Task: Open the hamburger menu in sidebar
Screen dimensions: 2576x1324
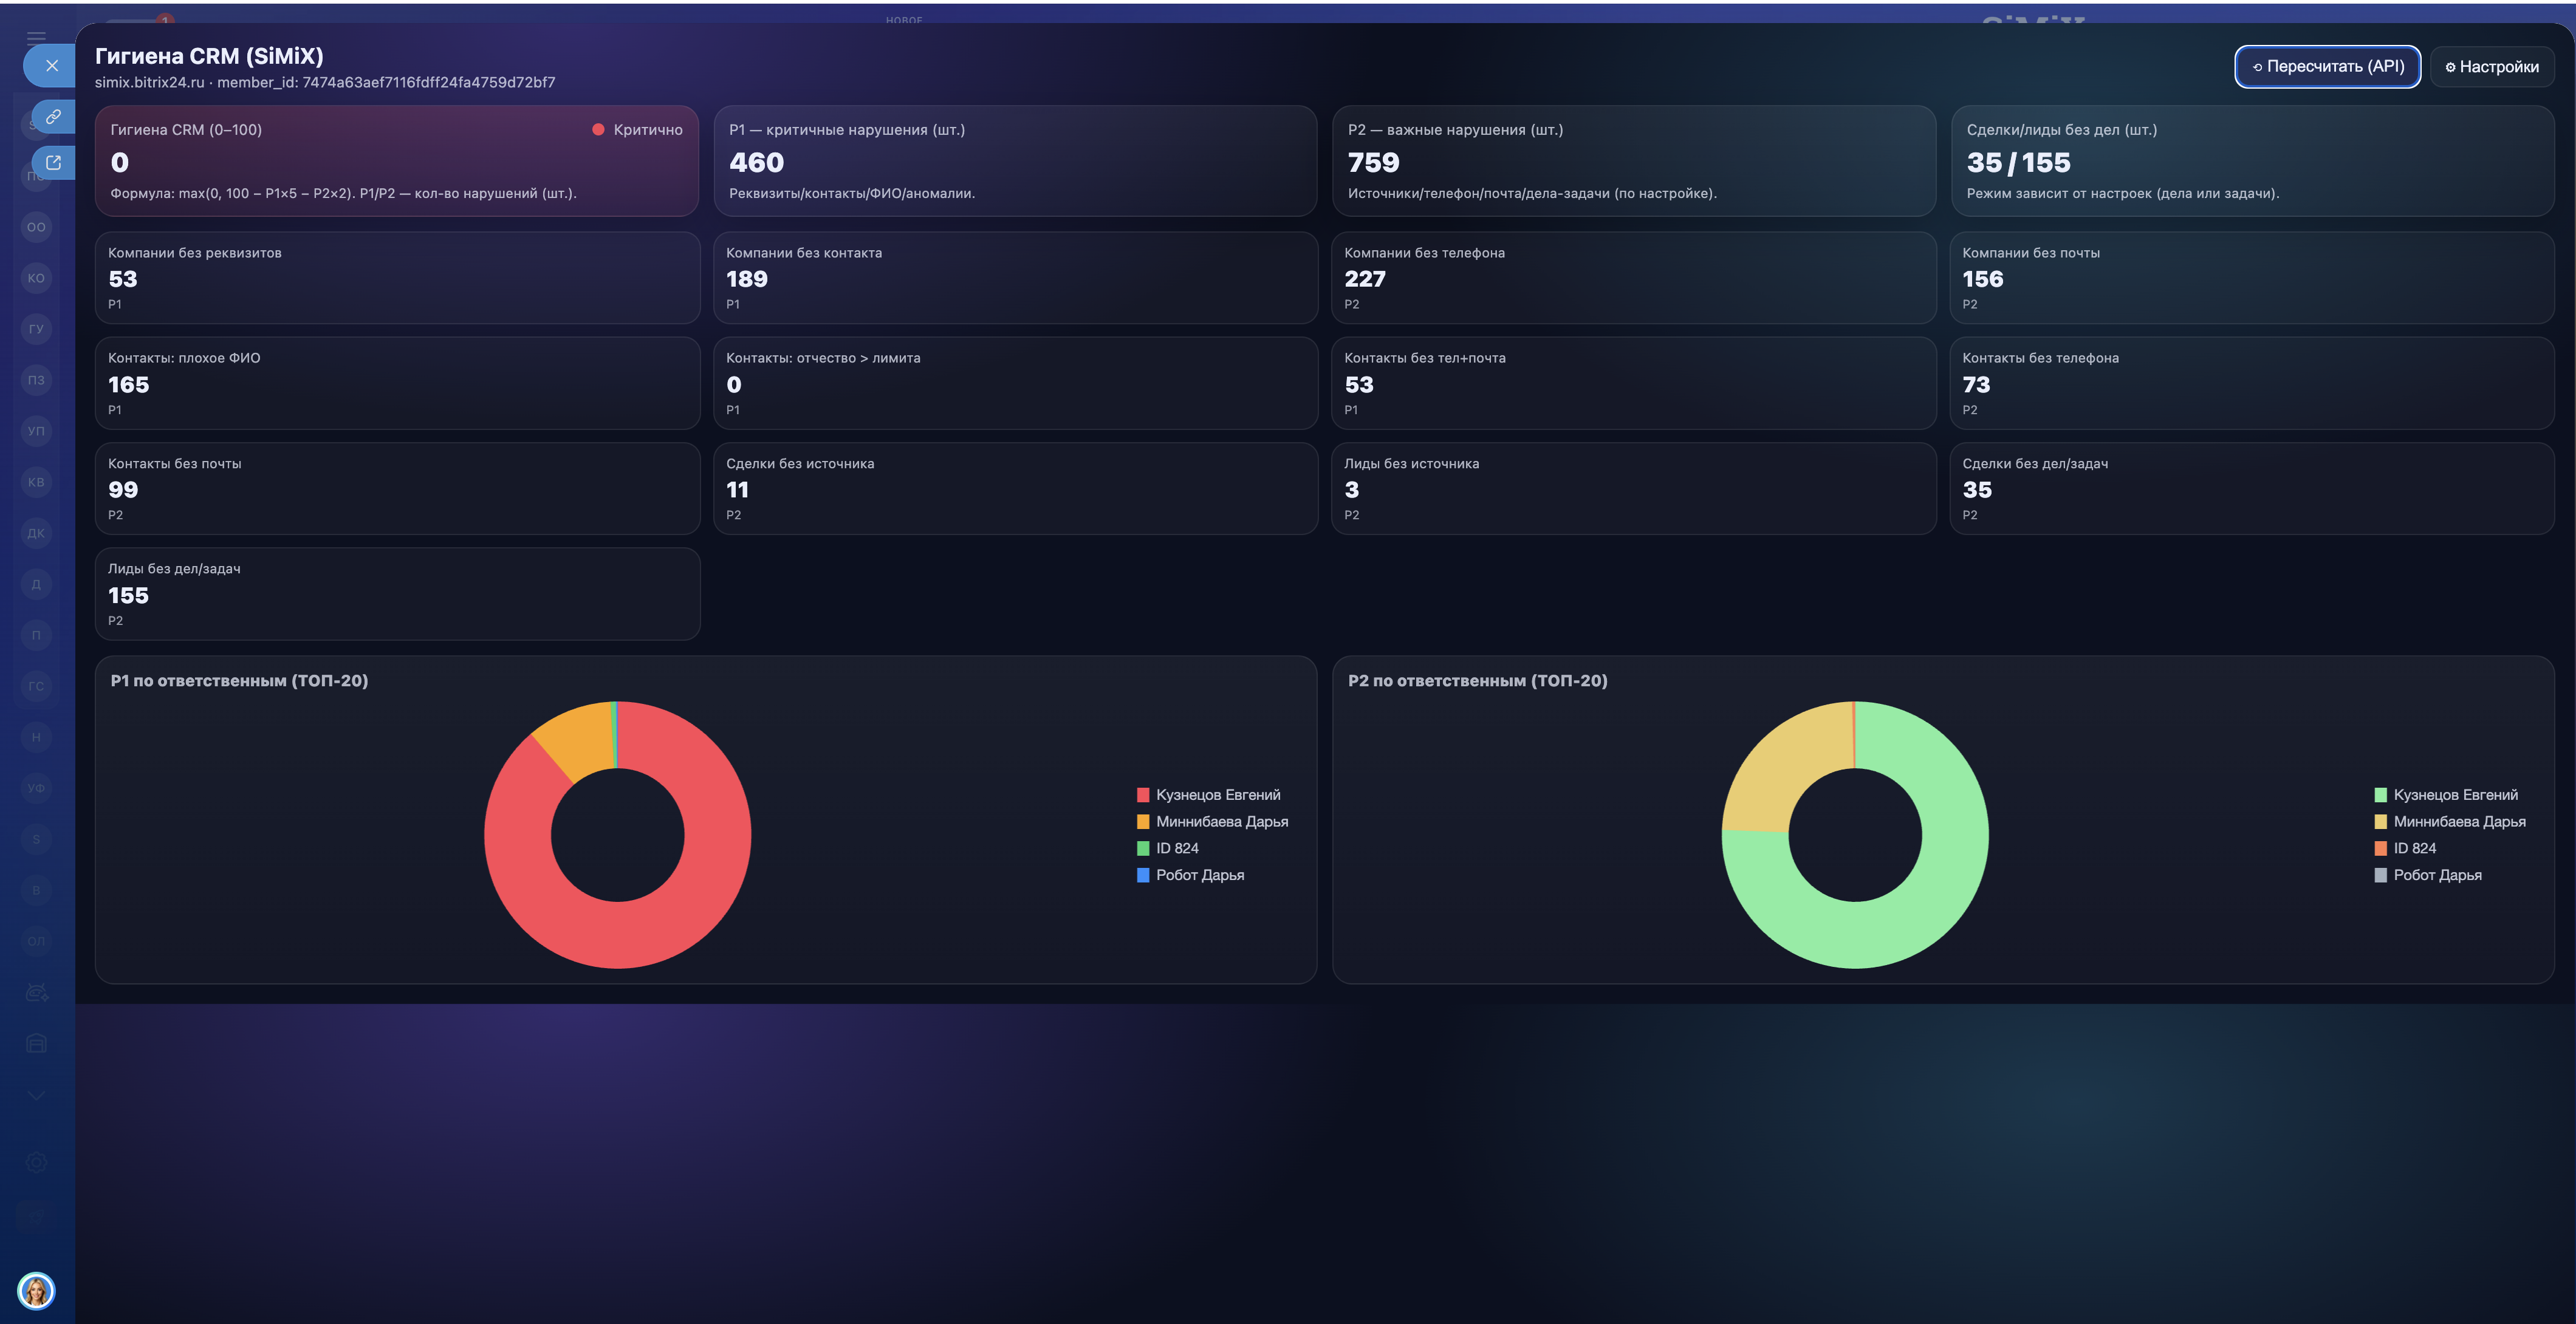Action: (x=36, y=37)
